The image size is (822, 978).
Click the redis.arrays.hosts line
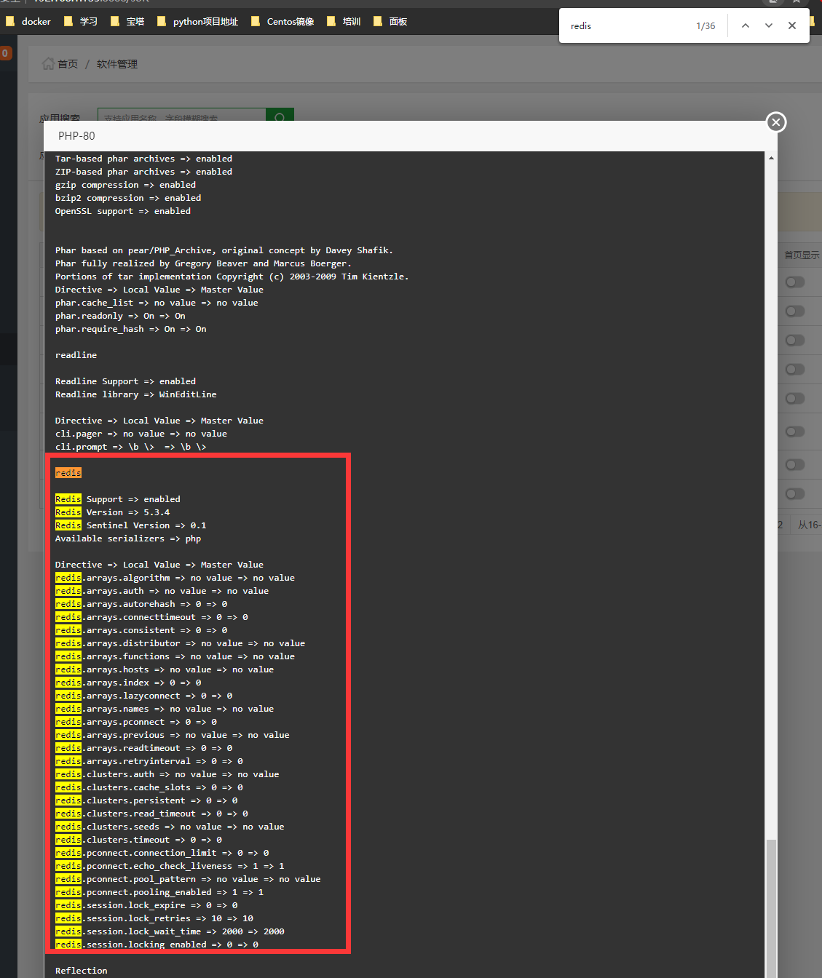(165, 669)
